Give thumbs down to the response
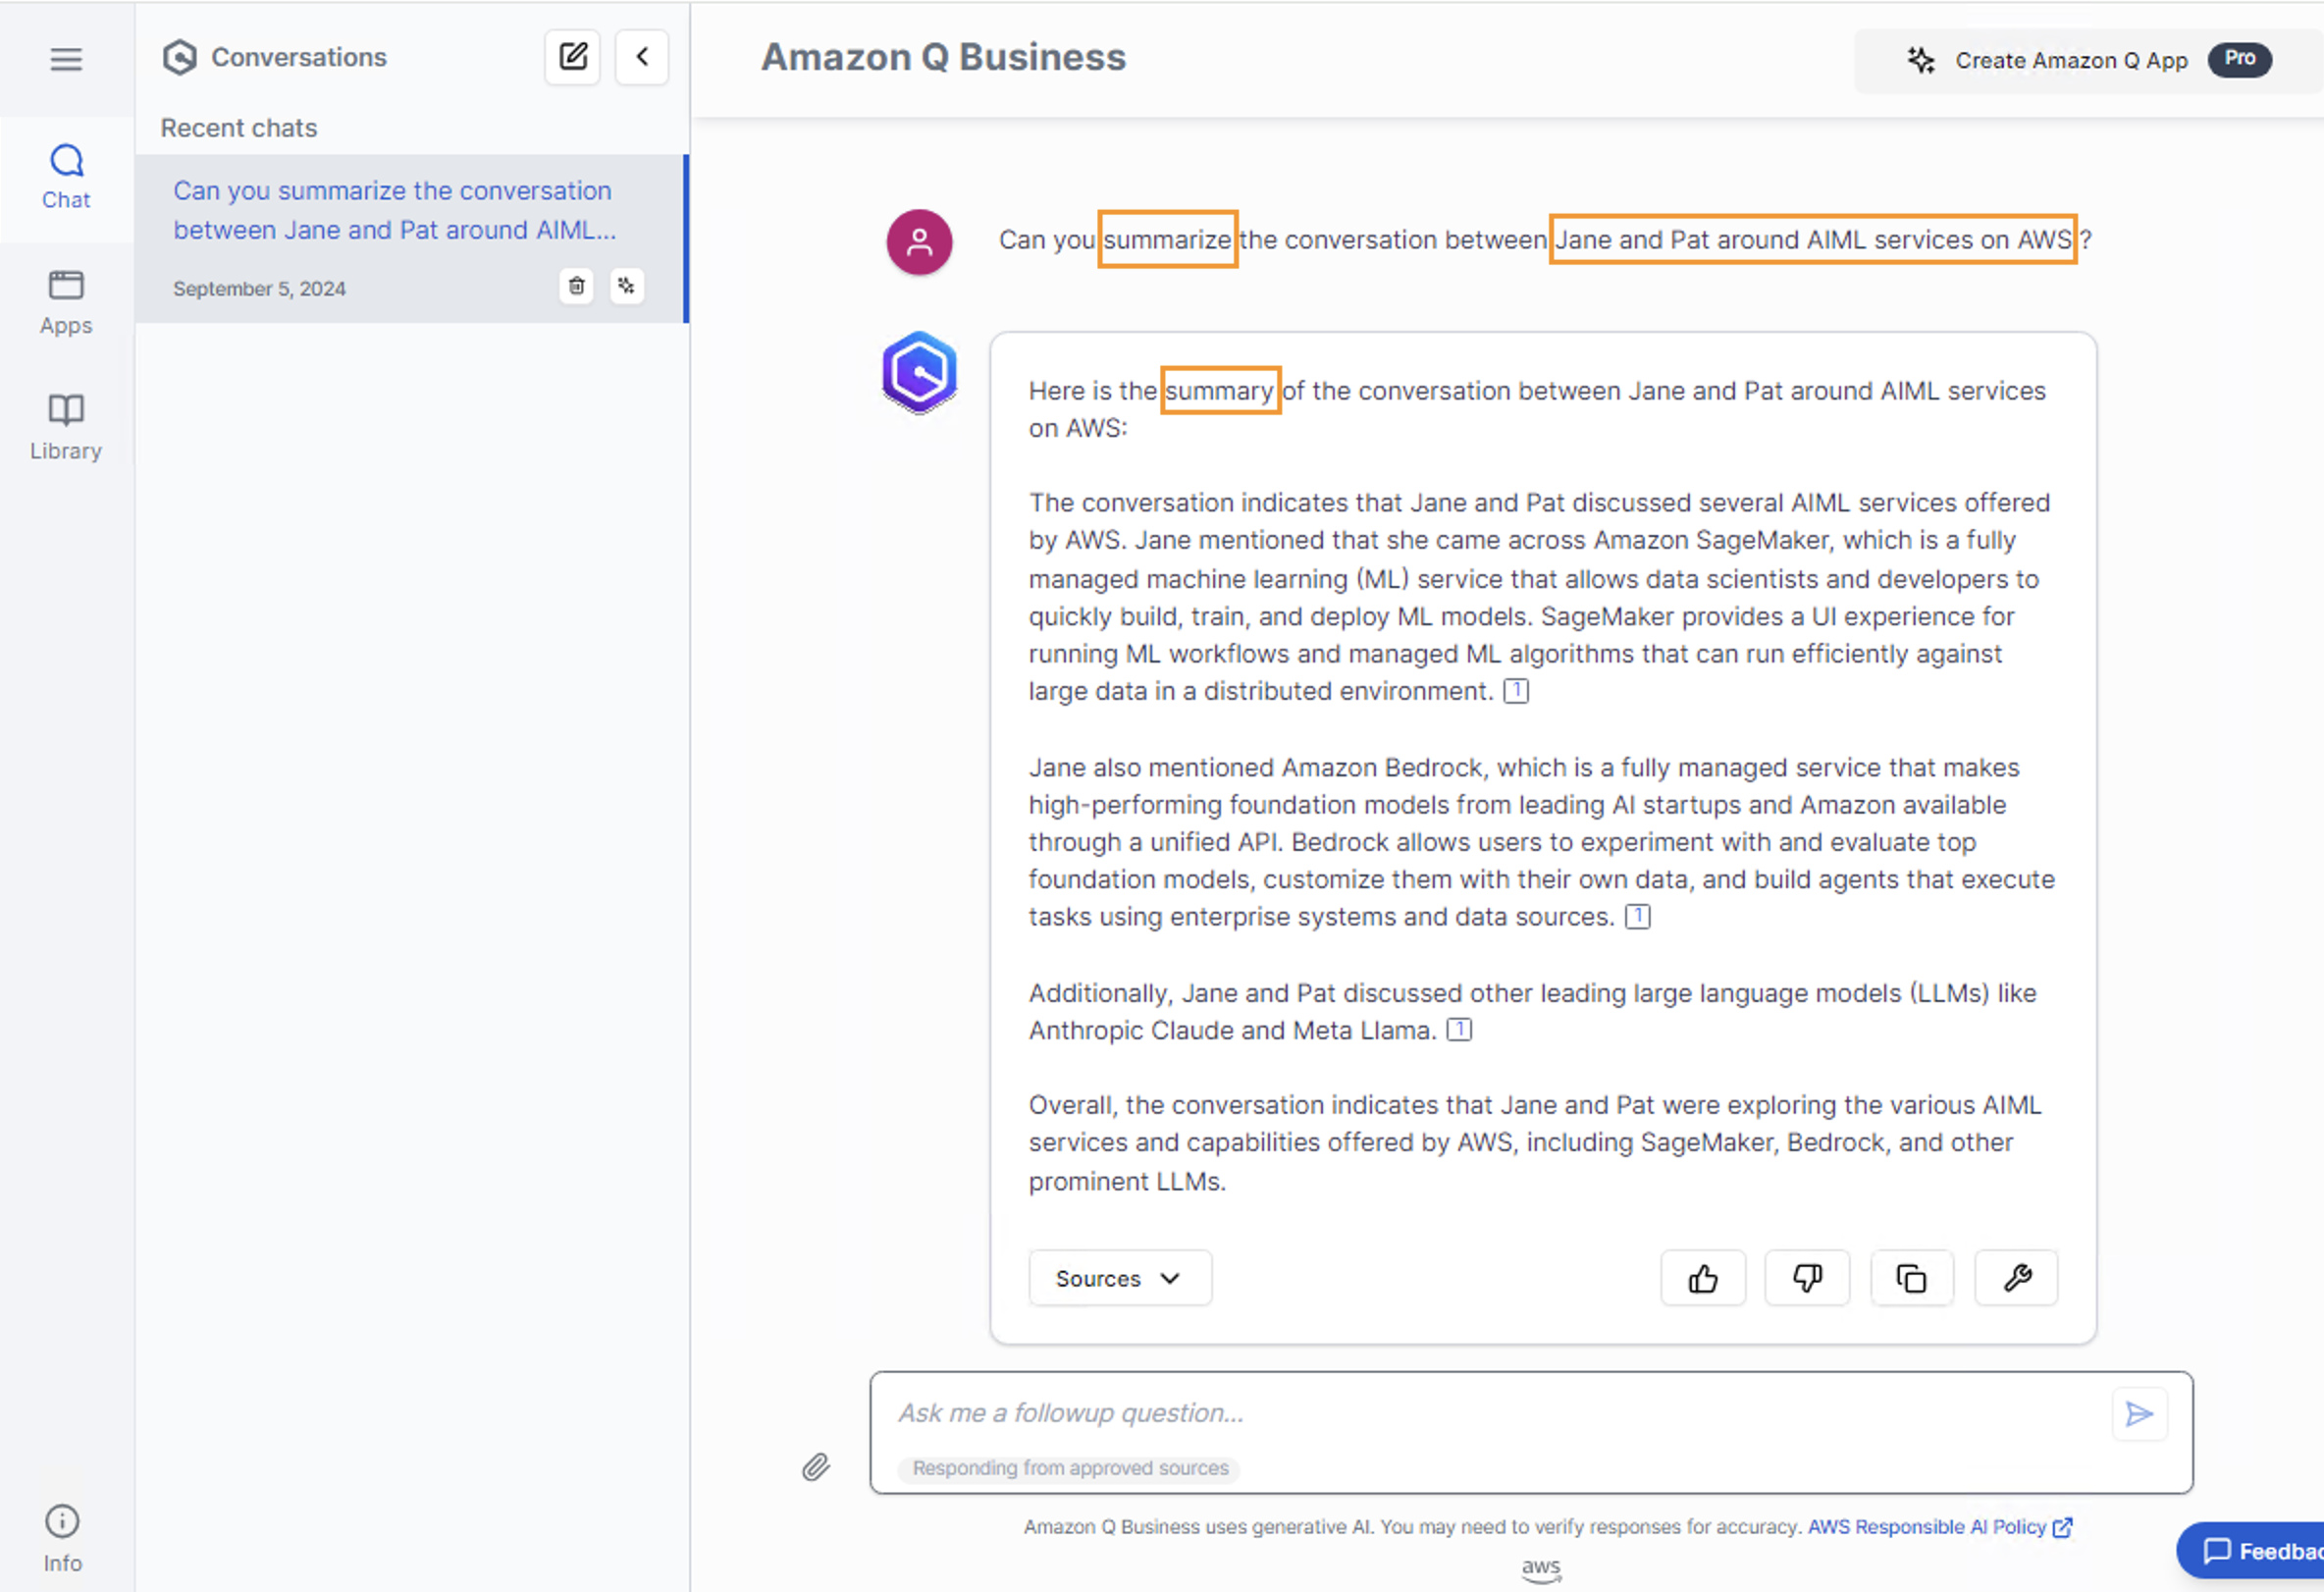The height and width of the screenshot is (1592, 2324). pyautogui.click(x=1806, y=1277)
